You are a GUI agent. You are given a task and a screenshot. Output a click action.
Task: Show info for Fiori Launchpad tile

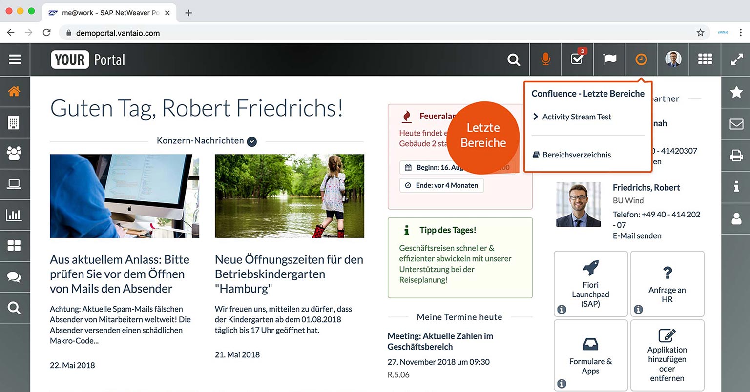(x=562, y=309)
